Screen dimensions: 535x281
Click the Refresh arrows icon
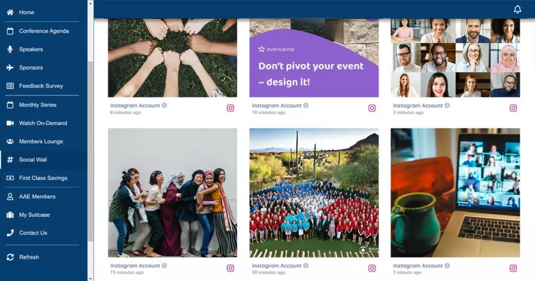10,257
